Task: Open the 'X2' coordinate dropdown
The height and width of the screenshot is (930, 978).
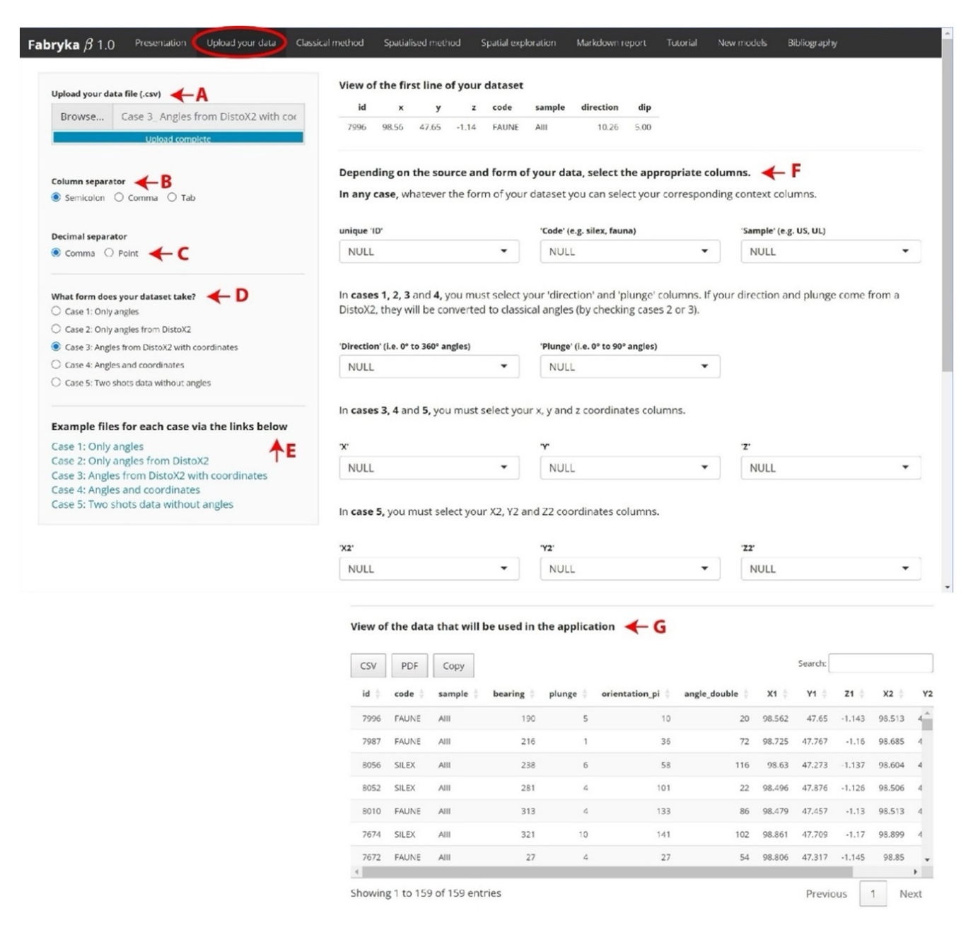Action: coord(429,569)
